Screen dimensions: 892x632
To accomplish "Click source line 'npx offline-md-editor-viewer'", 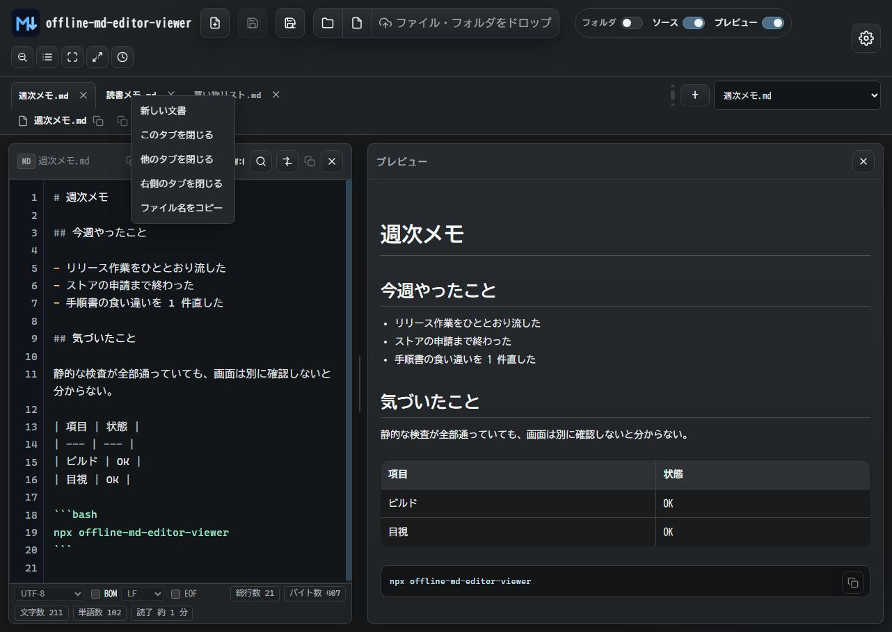I will [141, 533].
